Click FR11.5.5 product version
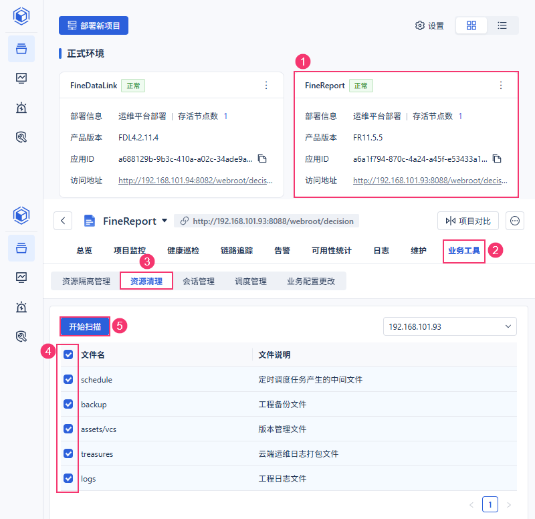Viewport: 535px width, 519px height. click(368, 138)
